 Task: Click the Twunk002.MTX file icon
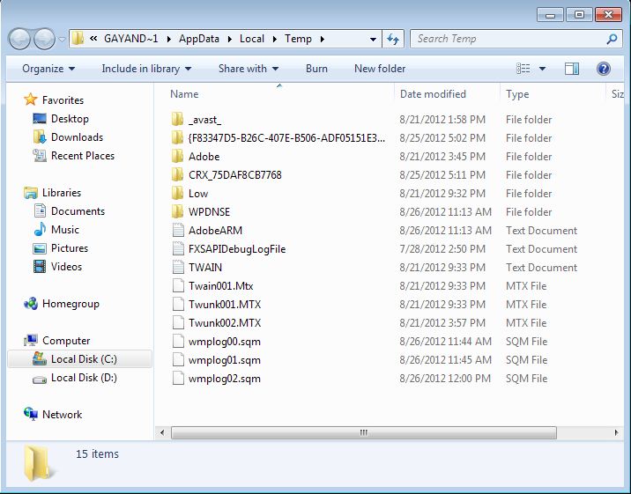pos(178,323)
